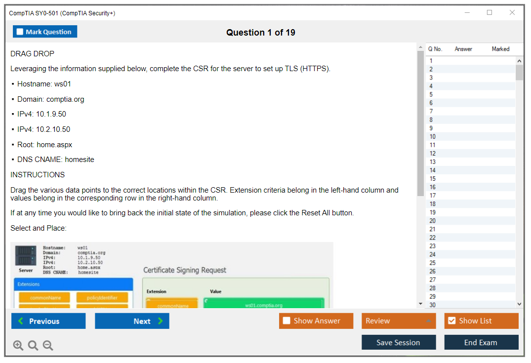Click the zoom in magnifier icon
The height and width of the screenshot is (363, 531).
[18, 346]
